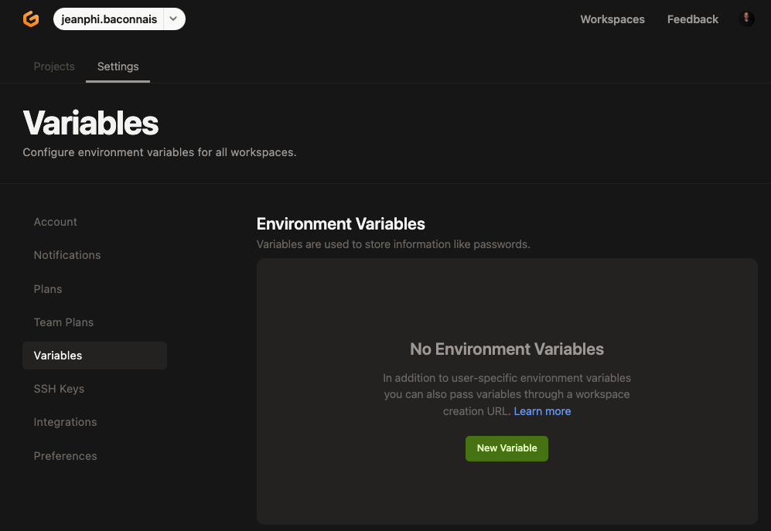The width and height of the screenshot is (771, 531).
Task: Open SSH Keys settings
Action: click(59, 389)
